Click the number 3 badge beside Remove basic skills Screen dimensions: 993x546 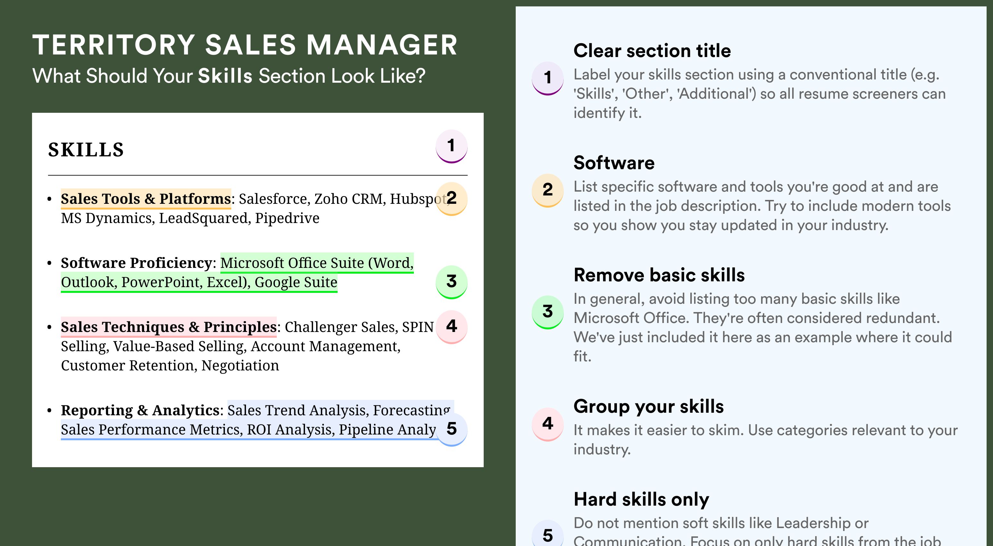tap(548, 312)
